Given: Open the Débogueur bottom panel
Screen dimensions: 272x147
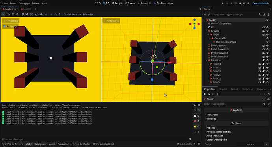Looking at the screenshot, I should pos(41,144).
